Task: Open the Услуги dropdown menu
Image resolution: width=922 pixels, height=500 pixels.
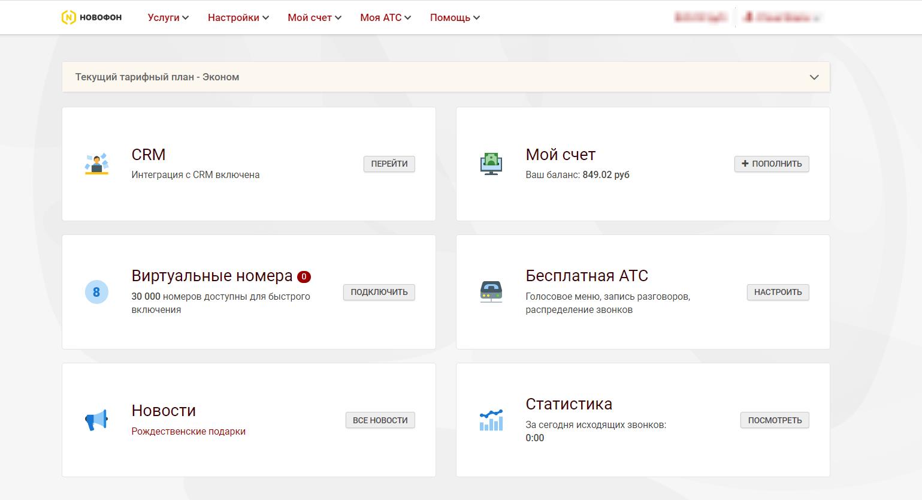Action: coord(168,17)
